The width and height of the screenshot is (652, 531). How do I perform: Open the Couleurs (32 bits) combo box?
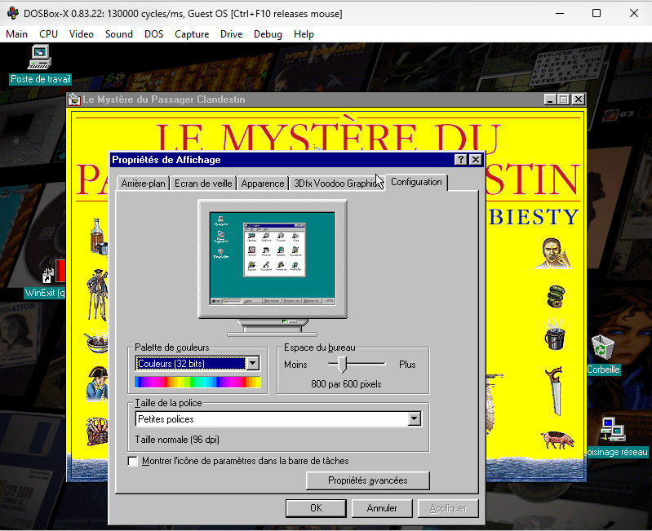point(197,364)
